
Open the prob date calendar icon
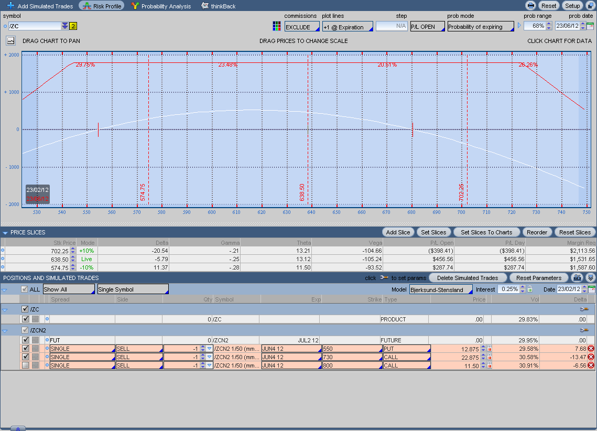click(x=590, y=26)
